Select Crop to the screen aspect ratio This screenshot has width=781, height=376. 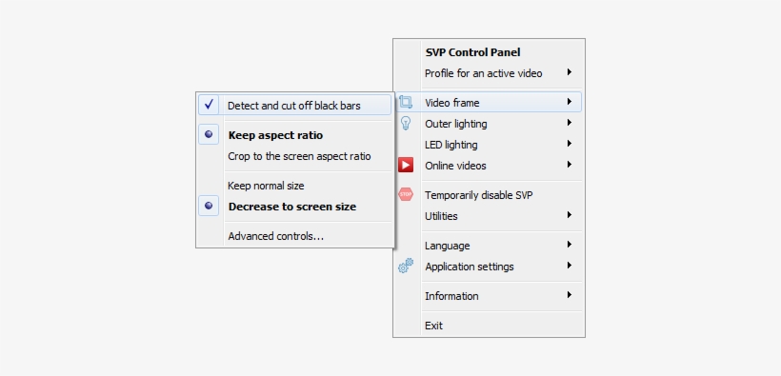(x=299, y=156)
